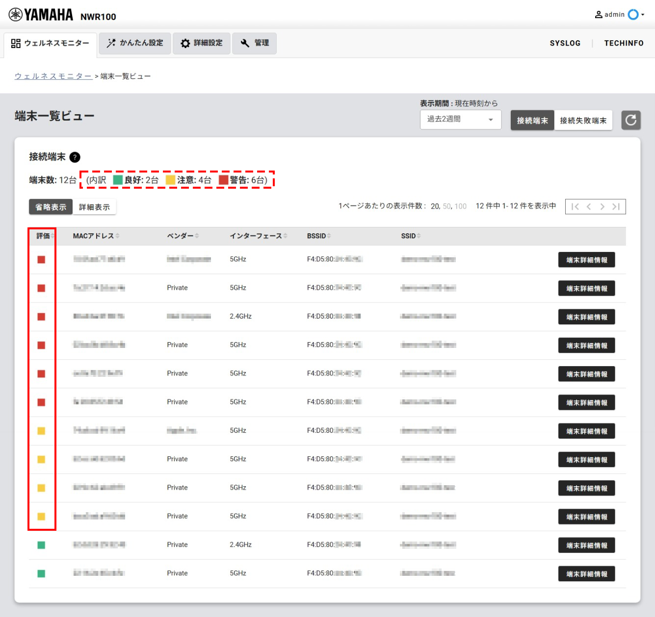Click the red status square in first row
This screenshot has height=617, width=655.
pos(41,260)
